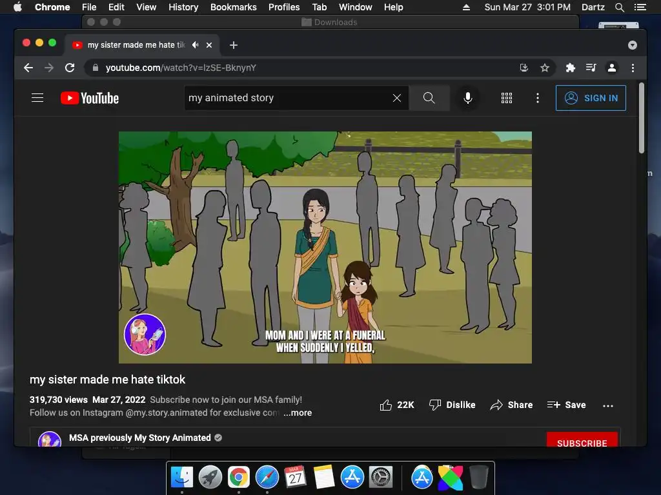The width and height of the screenshot is (661, 495).
Task: Clear the search box with the X
Action: (x=397, y=98)
